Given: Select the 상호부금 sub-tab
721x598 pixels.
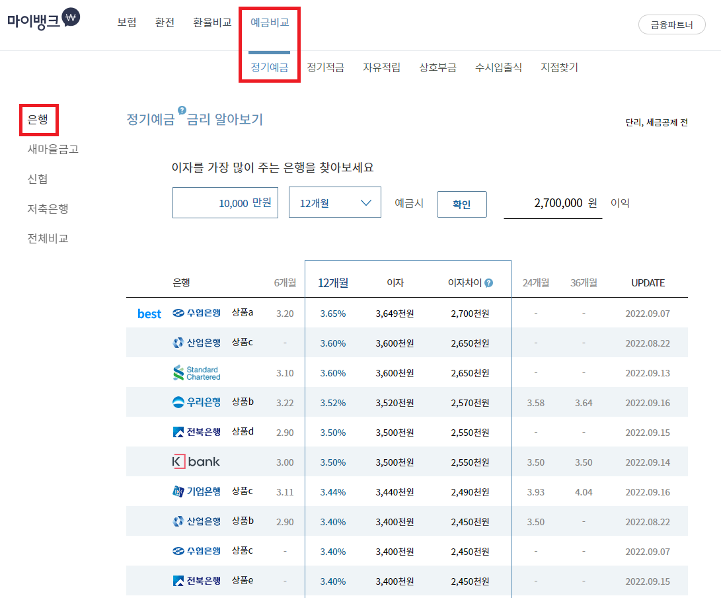Looking at the screenshot, I should pos(437,67).
